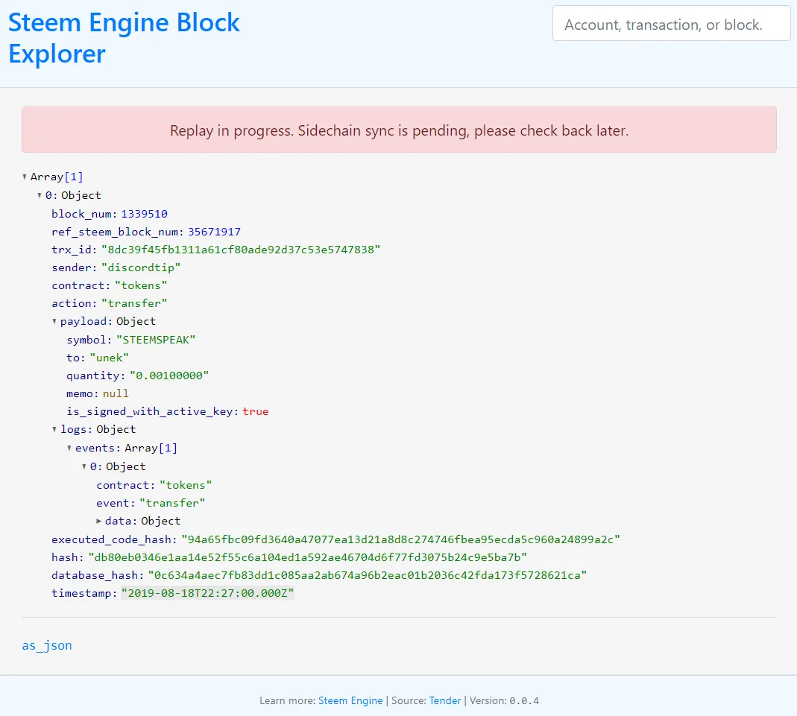Image resolution: width=797 pixels, height=716 pixels.
Task: Click the Replay in progress alert banner
Action: pyautogui.click(x=399, y=130)
